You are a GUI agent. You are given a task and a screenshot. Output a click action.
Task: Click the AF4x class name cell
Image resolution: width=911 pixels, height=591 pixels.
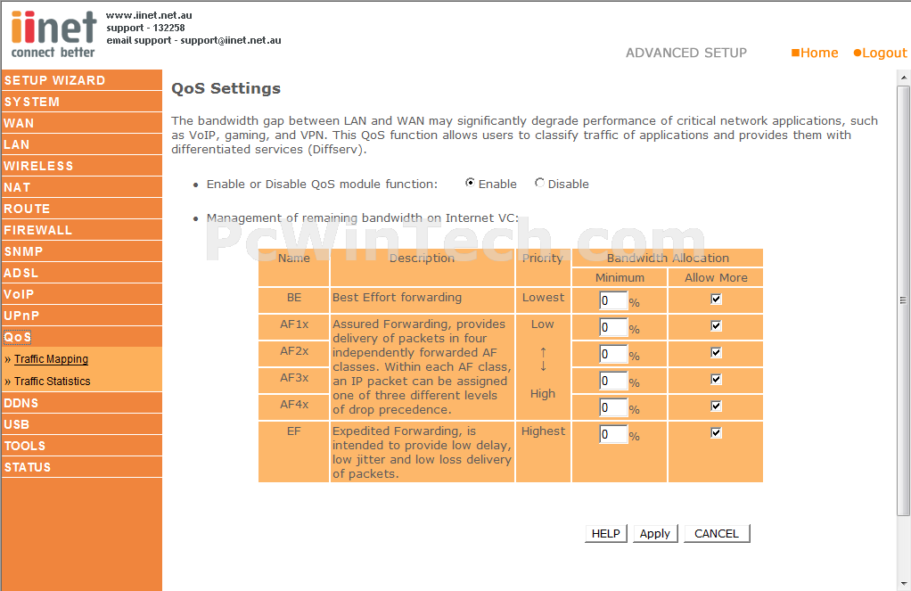coord(294,407)
